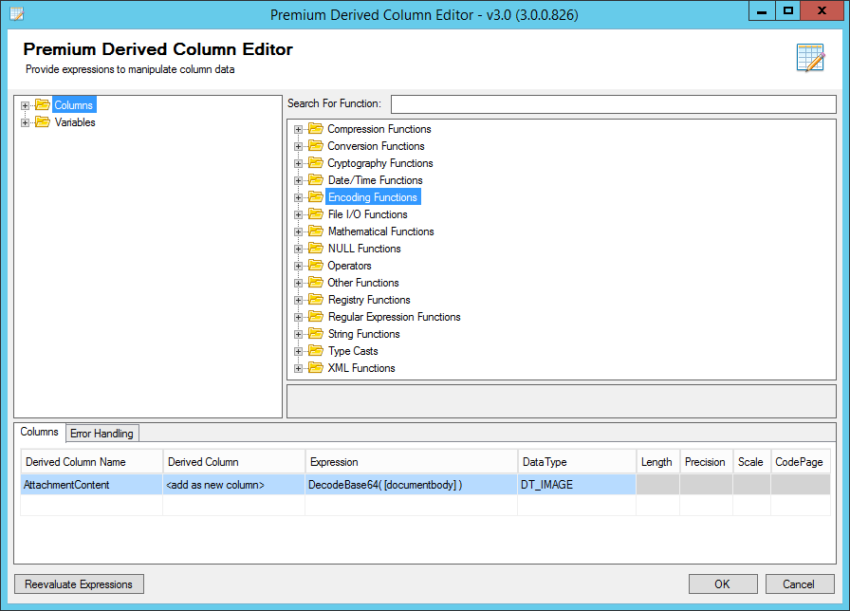Expand the Variables tree node
The image size is (850, 611).
coord(25,122)
